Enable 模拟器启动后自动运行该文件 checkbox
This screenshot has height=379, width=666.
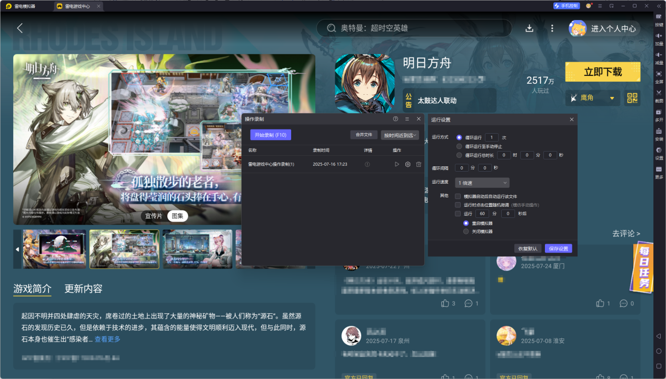point(458,196)
